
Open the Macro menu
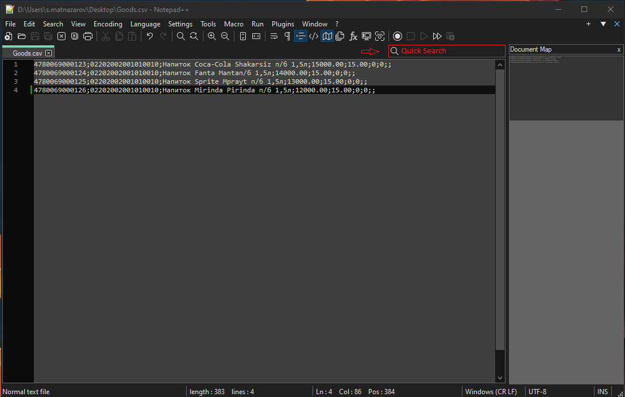pyautogui.click(x=234, y=24)
